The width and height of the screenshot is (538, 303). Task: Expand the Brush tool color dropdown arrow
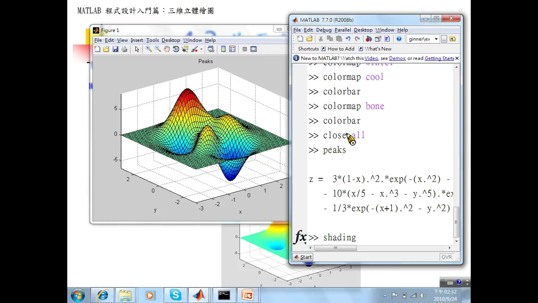pyautogui.click(x=201, y=49)
